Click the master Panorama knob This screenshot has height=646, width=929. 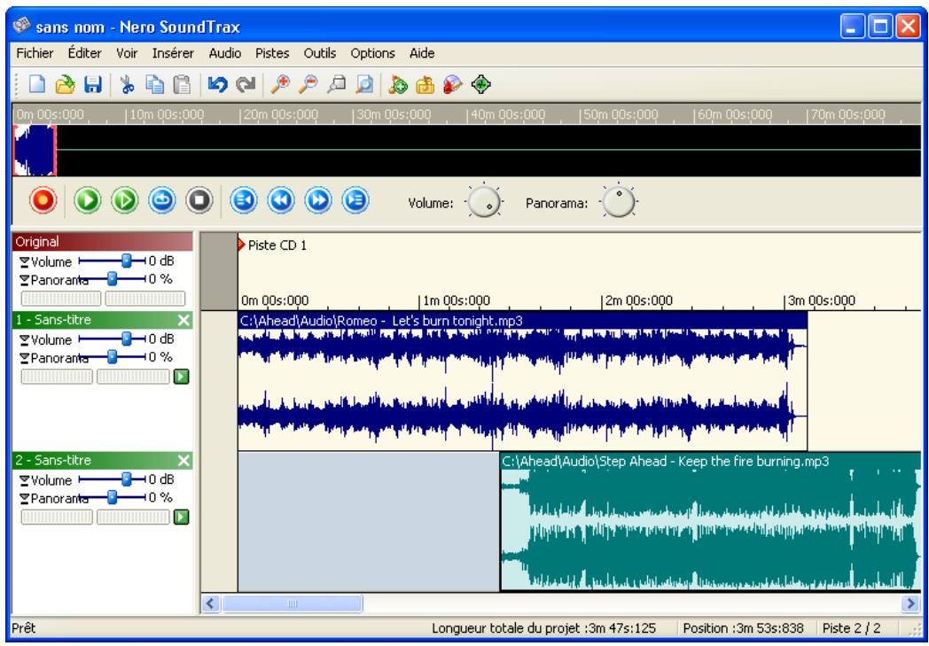pos(618,202)
